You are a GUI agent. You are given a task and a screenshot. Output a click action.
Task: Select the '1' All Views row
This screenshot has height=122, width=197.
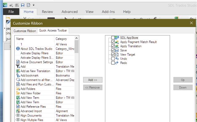tap(45, 44)
